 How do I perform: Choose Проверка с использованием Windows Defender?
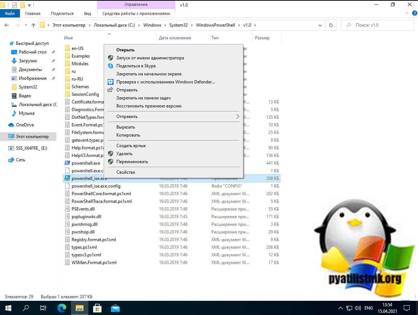pyautogui.click(x=173, y=82)
